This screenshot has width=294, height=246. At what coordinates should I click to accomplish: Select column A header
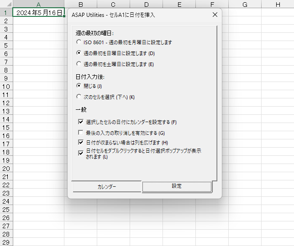click(38, 4)
